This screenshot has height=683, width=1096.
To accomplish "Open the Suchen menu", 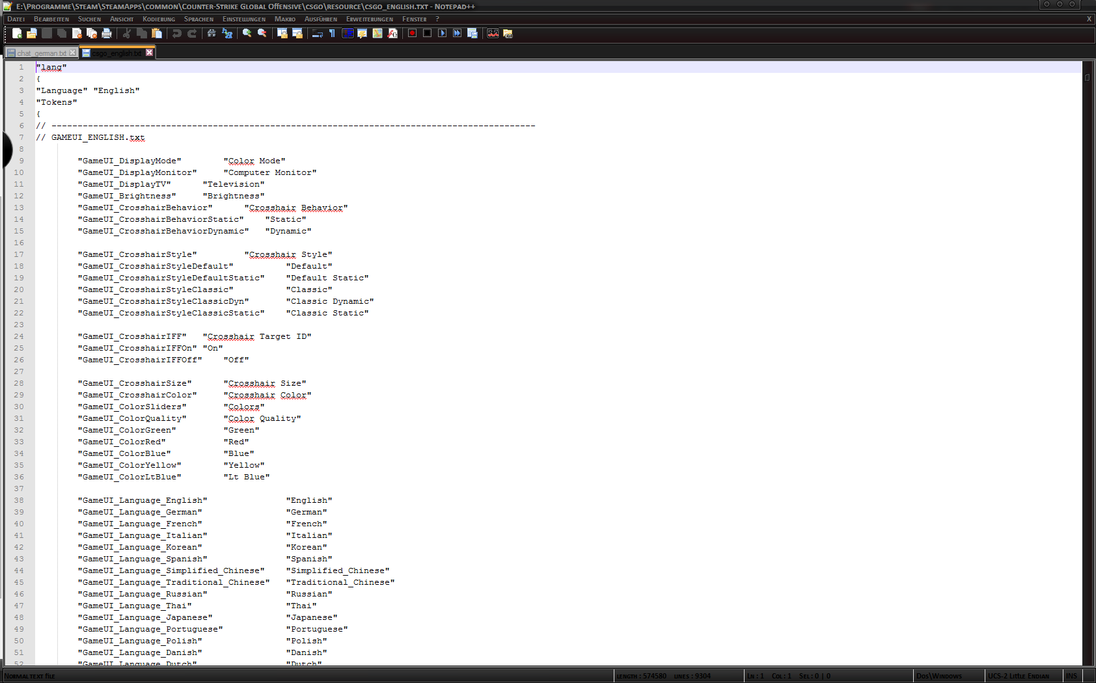I will tap(90, 20).
